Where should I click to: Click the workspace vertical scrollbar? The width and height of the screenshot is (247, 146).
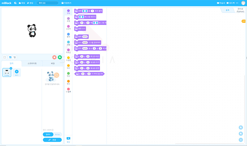[245, 108]
